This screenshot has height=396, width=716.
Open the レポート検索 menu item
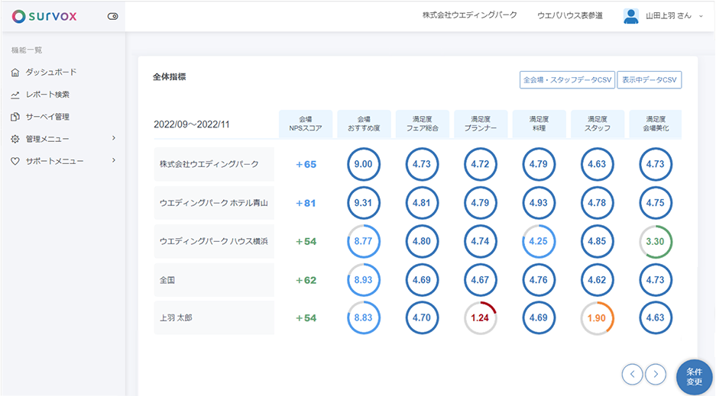point(47,95)
